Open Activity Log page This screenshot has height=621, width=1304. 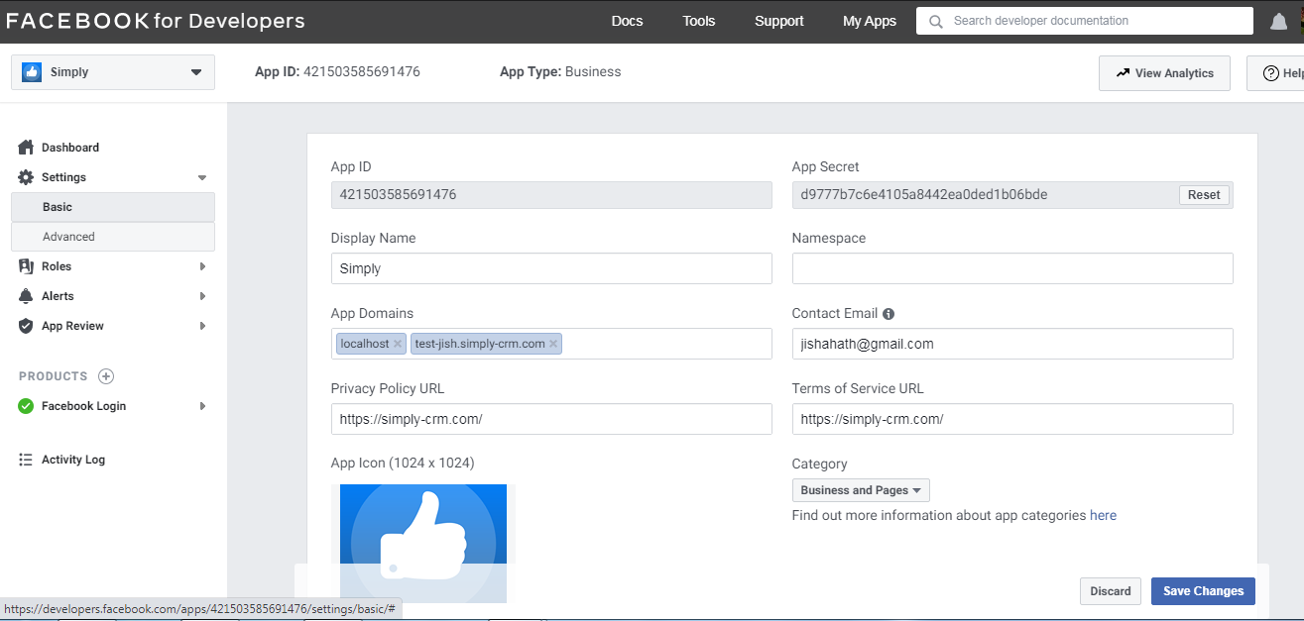pyautogui.click(x=73, y=460)
